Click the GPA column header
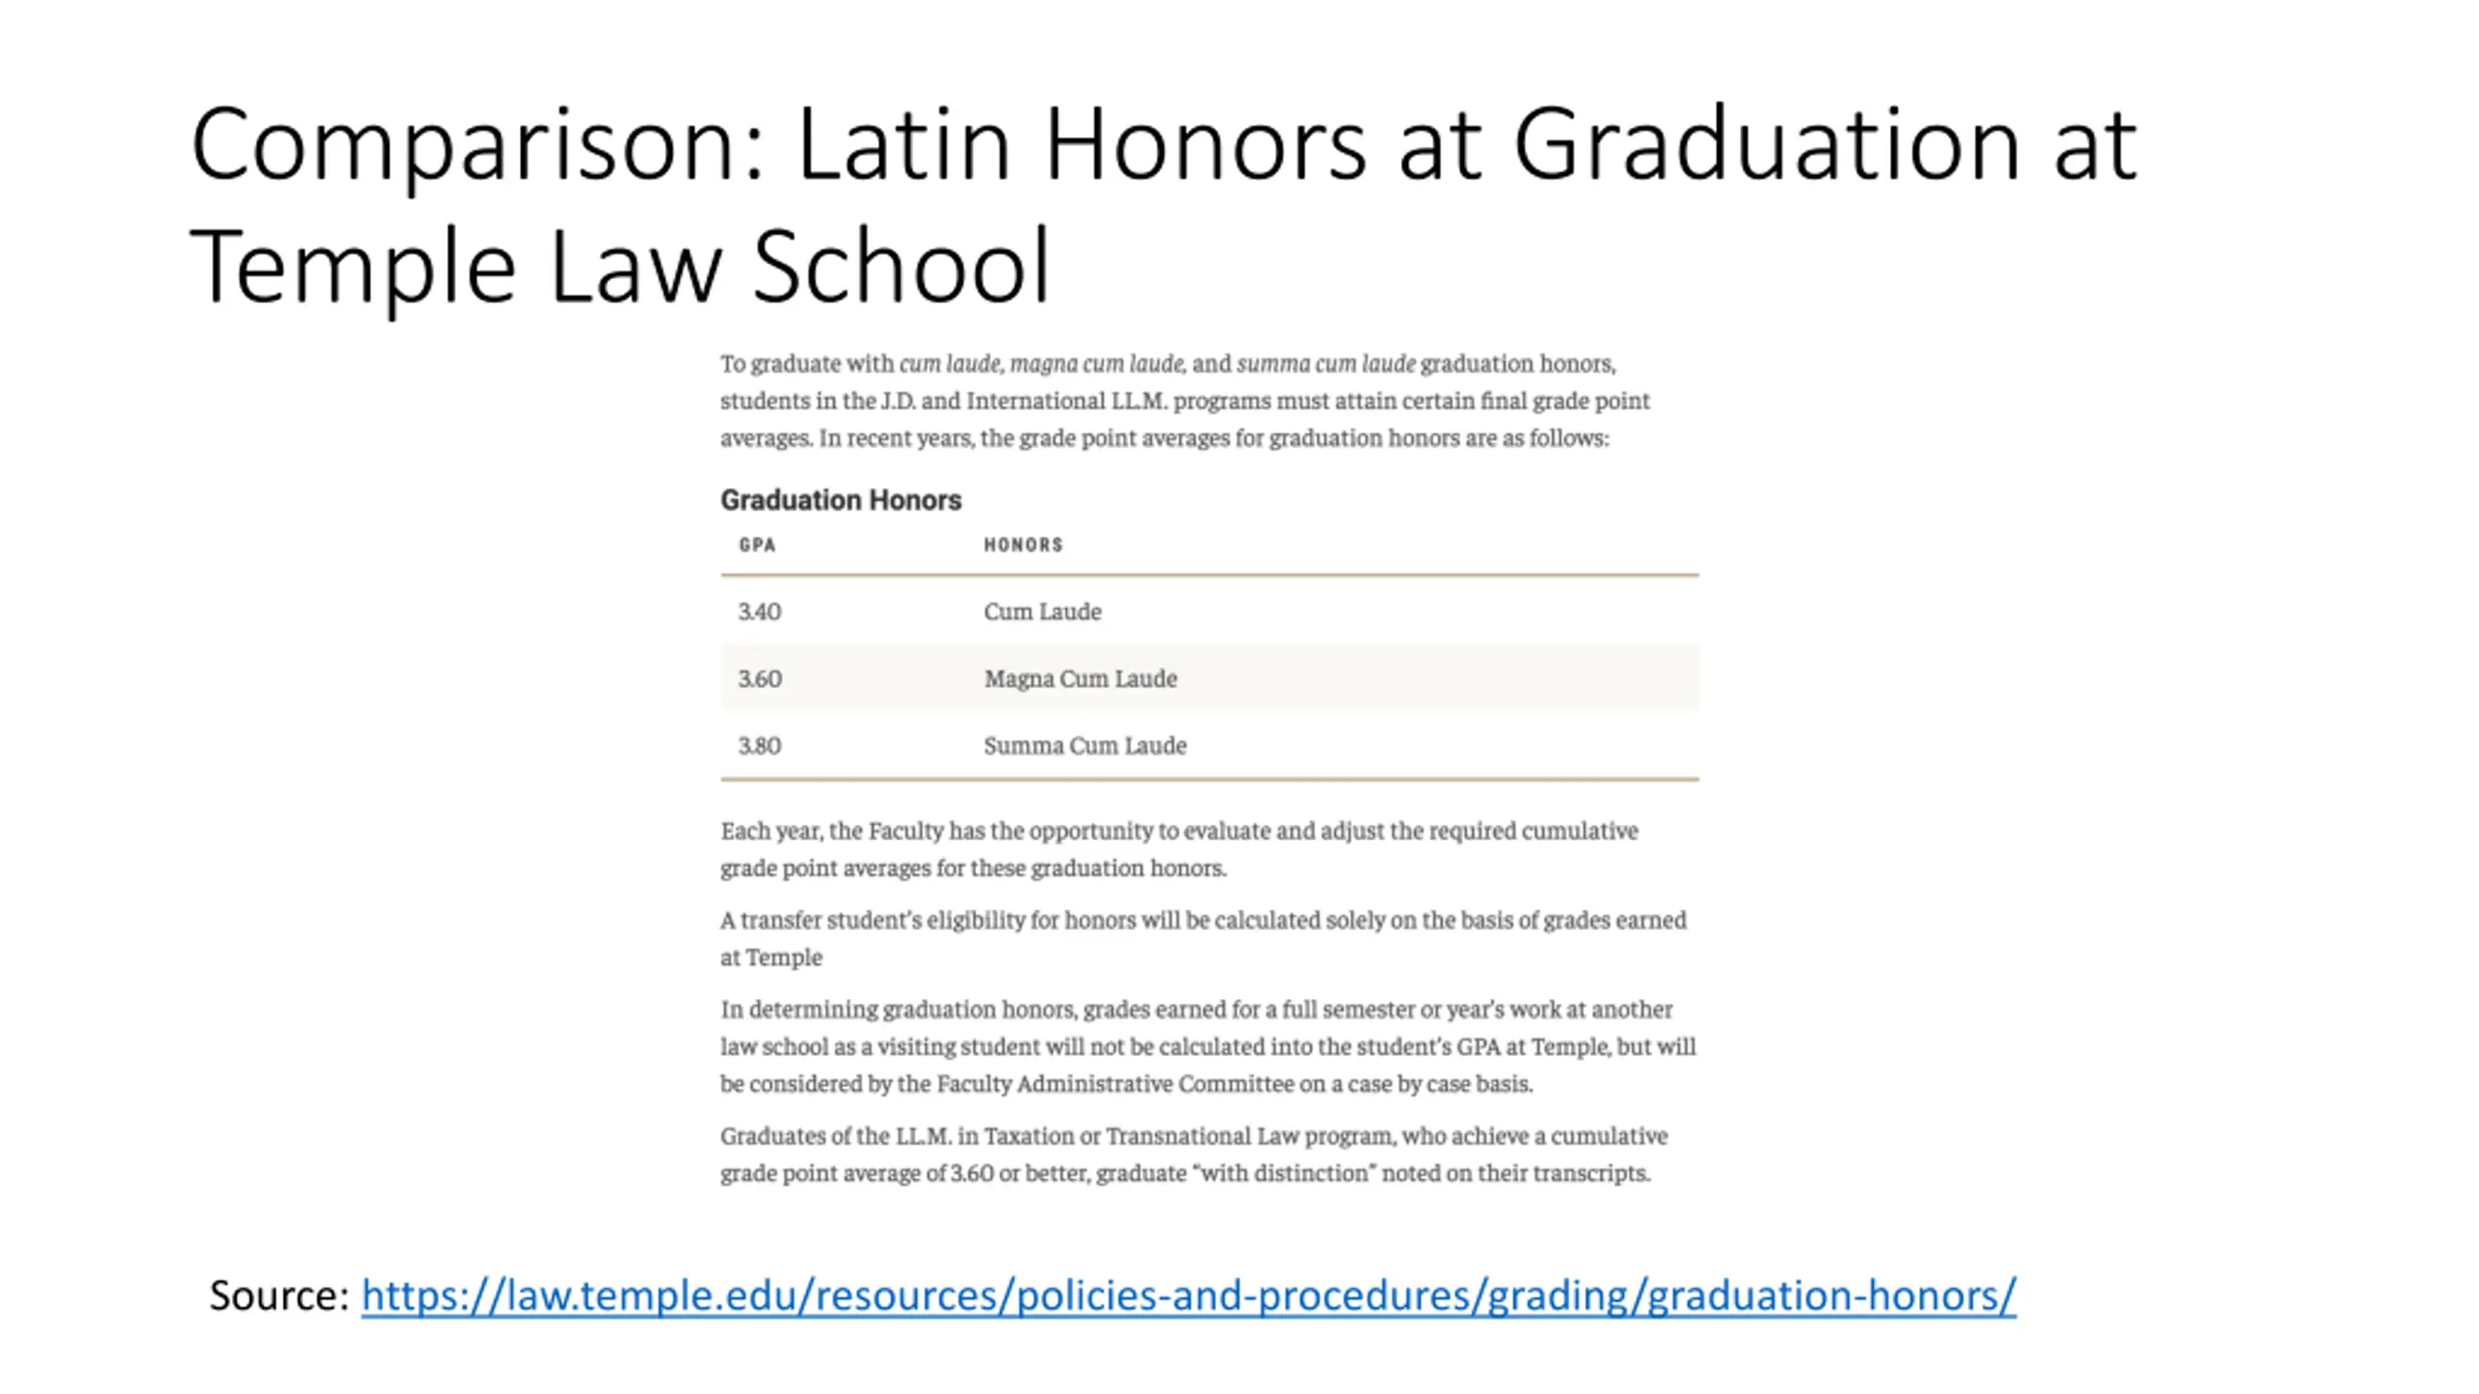2479x1394 pixels. (757, 545)
